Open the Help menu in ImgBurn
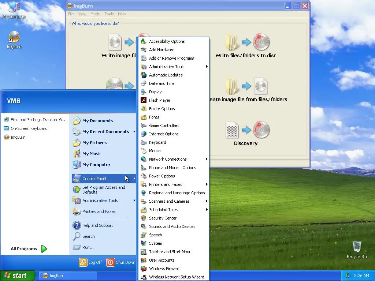375x281 pixels. tap(122, 14)
